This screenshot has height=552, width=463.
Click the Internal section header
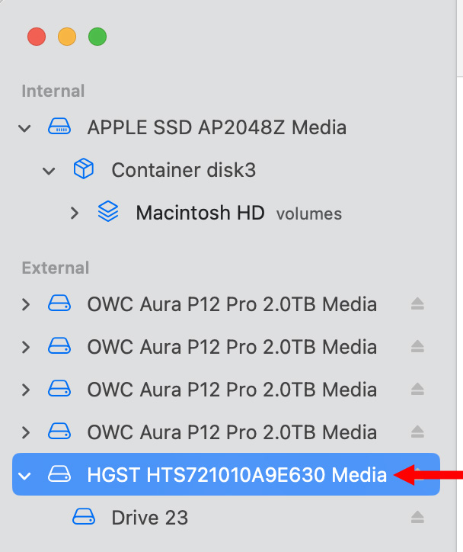pos(53,91)
